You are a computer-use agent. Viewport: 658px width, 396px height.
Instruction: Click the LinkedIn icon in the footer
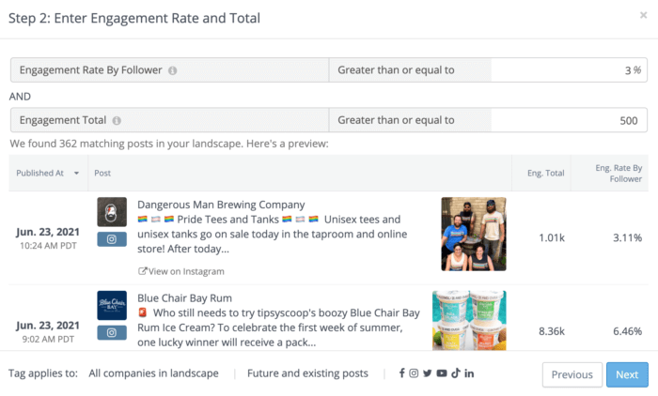coord(469,373)
